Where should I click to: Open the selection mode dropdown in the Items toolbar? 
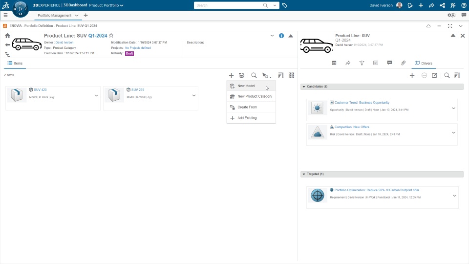point(267,75)
